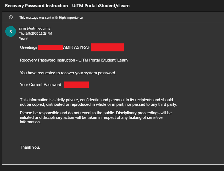Click the red box after AMIR ASYRAF
This screenshot has height=171, width=224.
(107, 47)
